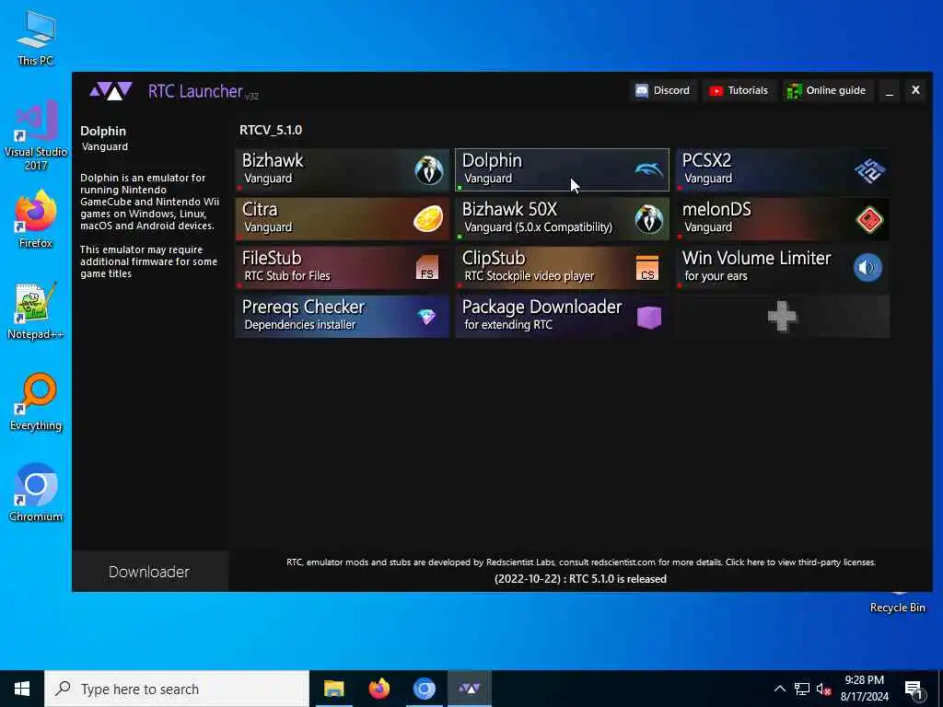This screenshot has height=707, width=943.
Task: Click the taskbar search box
Action: click(x=177, y=689)
